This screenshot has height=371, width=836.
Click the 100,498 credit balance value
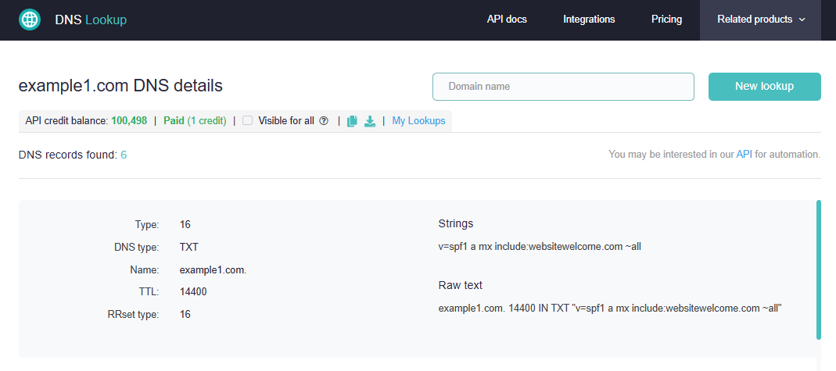(x=129, y=121)
